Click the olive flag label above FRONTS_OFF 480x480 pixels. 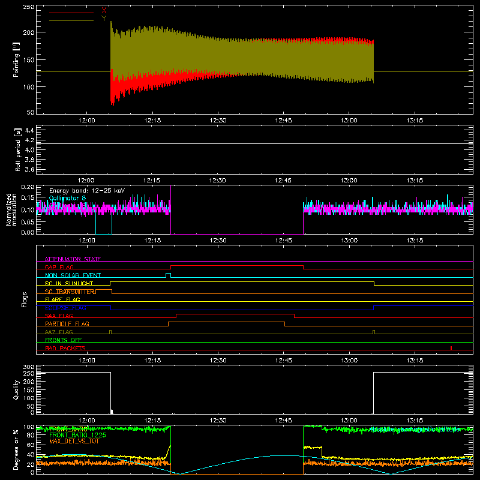coord(59,332)
